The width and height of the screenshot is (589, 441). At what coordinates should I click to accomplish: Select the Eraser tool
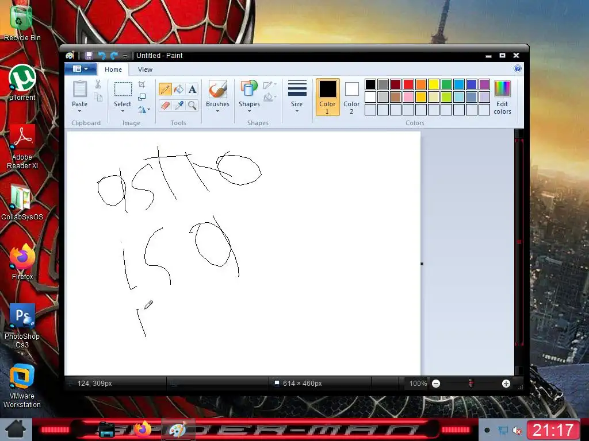(x=165, y=106)
